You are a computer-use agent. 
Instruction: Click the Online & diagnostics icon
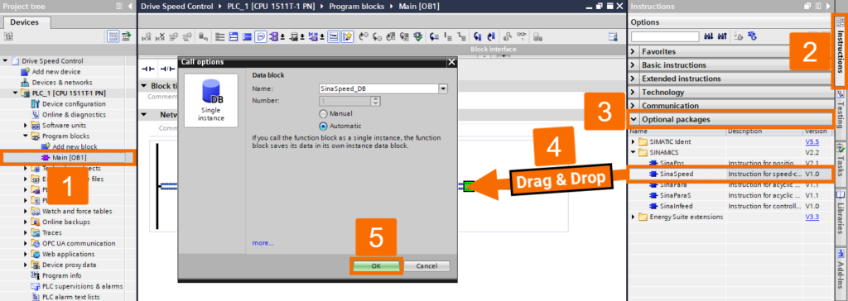[36, 115]
